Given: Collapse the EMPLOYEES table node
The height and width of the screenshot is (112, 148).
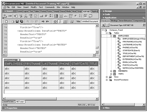Looking at the screenshot, I should (x=111, y=36).
